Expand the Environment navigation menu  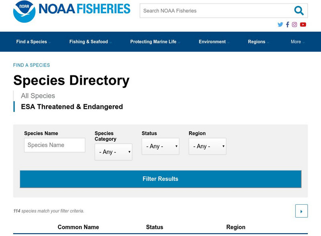tap(213, 42)
